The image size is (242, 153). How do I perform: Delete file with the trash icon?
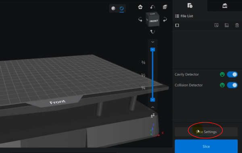click(237, 25)
